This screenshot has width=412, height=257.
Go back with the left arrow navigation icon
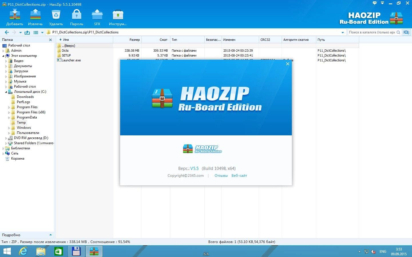coord(7,32)
